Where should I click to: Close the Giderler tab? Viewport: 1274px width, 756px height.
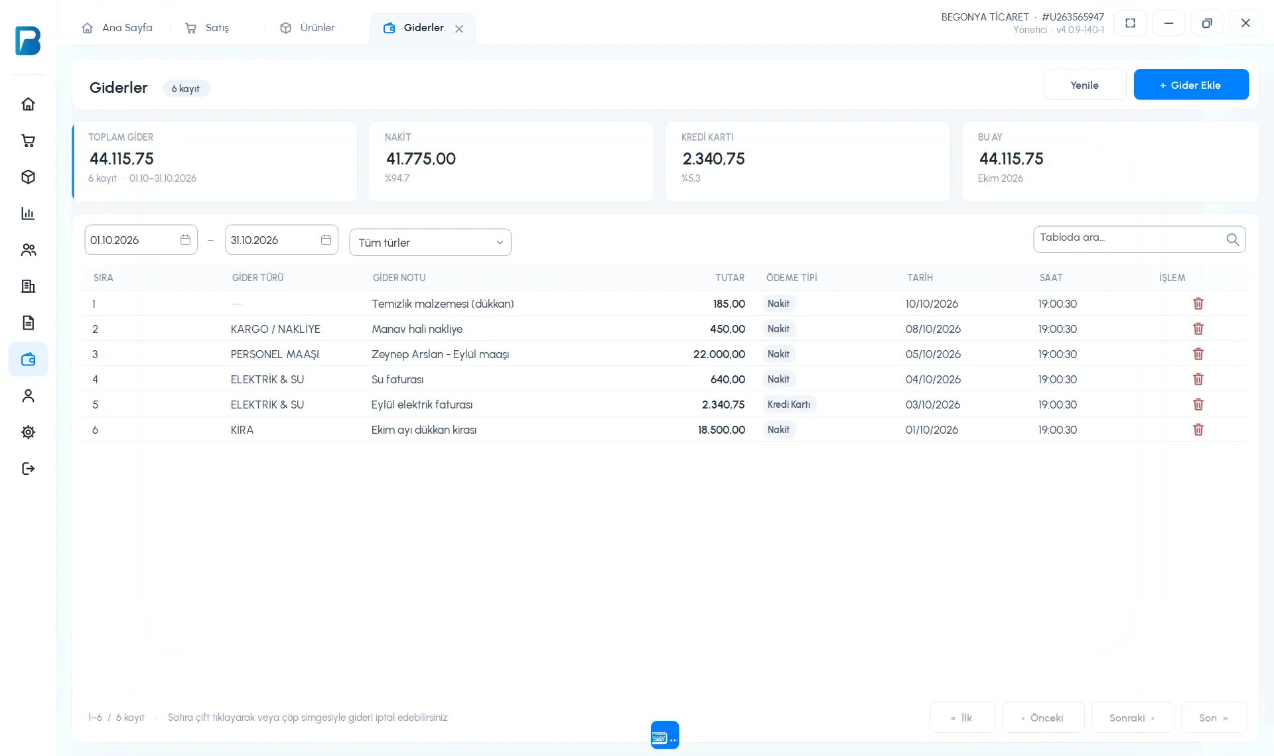click(x=459, y=29)
